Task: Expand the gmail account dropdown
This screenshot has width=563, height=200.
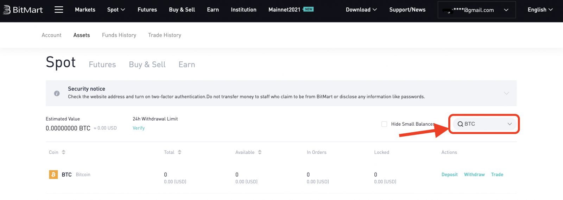Action: (x=506, y=10)
